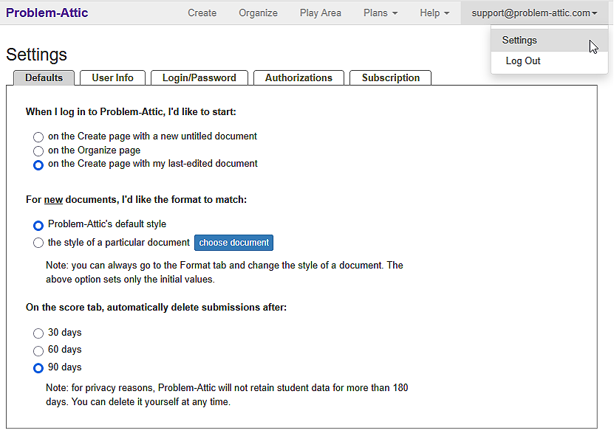Open the support@problem-attic.com account menu

[534, 13]
